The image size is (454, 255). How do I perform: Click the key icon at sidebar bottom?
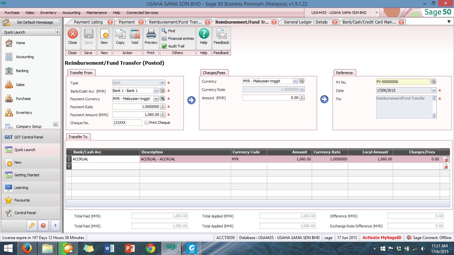32,225
